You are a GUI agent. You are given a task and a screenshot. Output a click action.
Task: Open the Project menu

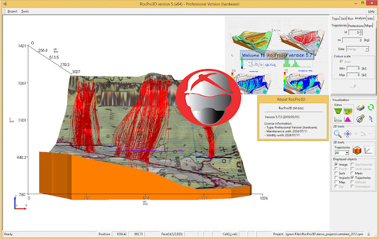pyautogui.click(x=12, y=11)
